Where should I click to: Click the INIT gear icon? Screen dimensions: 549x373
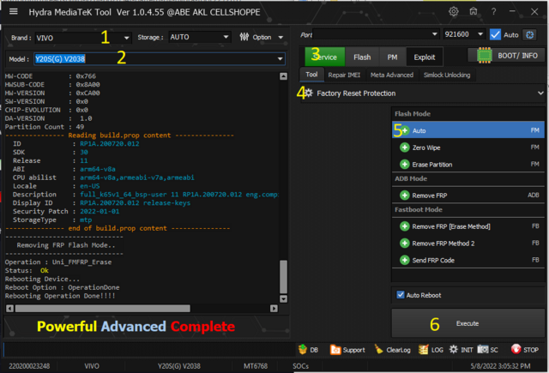[x=454, y=349]
